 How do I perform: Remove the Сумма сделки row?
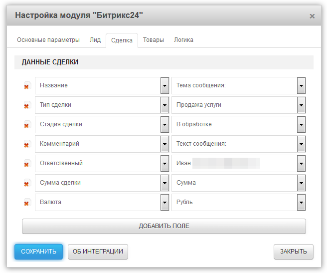tap(26, 183)
